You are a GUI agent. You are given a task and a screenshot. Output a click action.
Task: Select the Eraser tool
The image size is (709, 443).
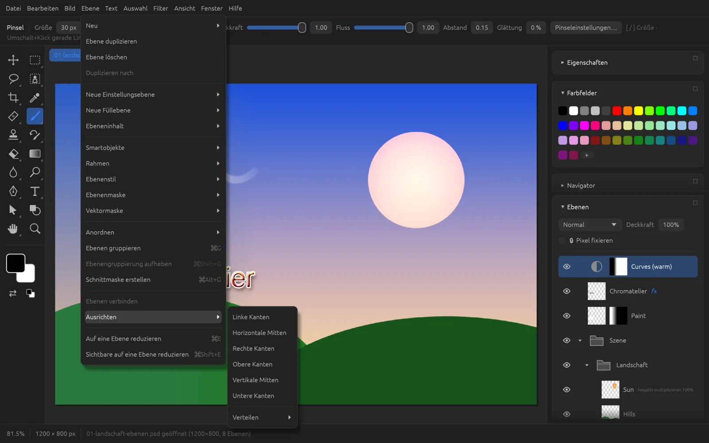13,154
